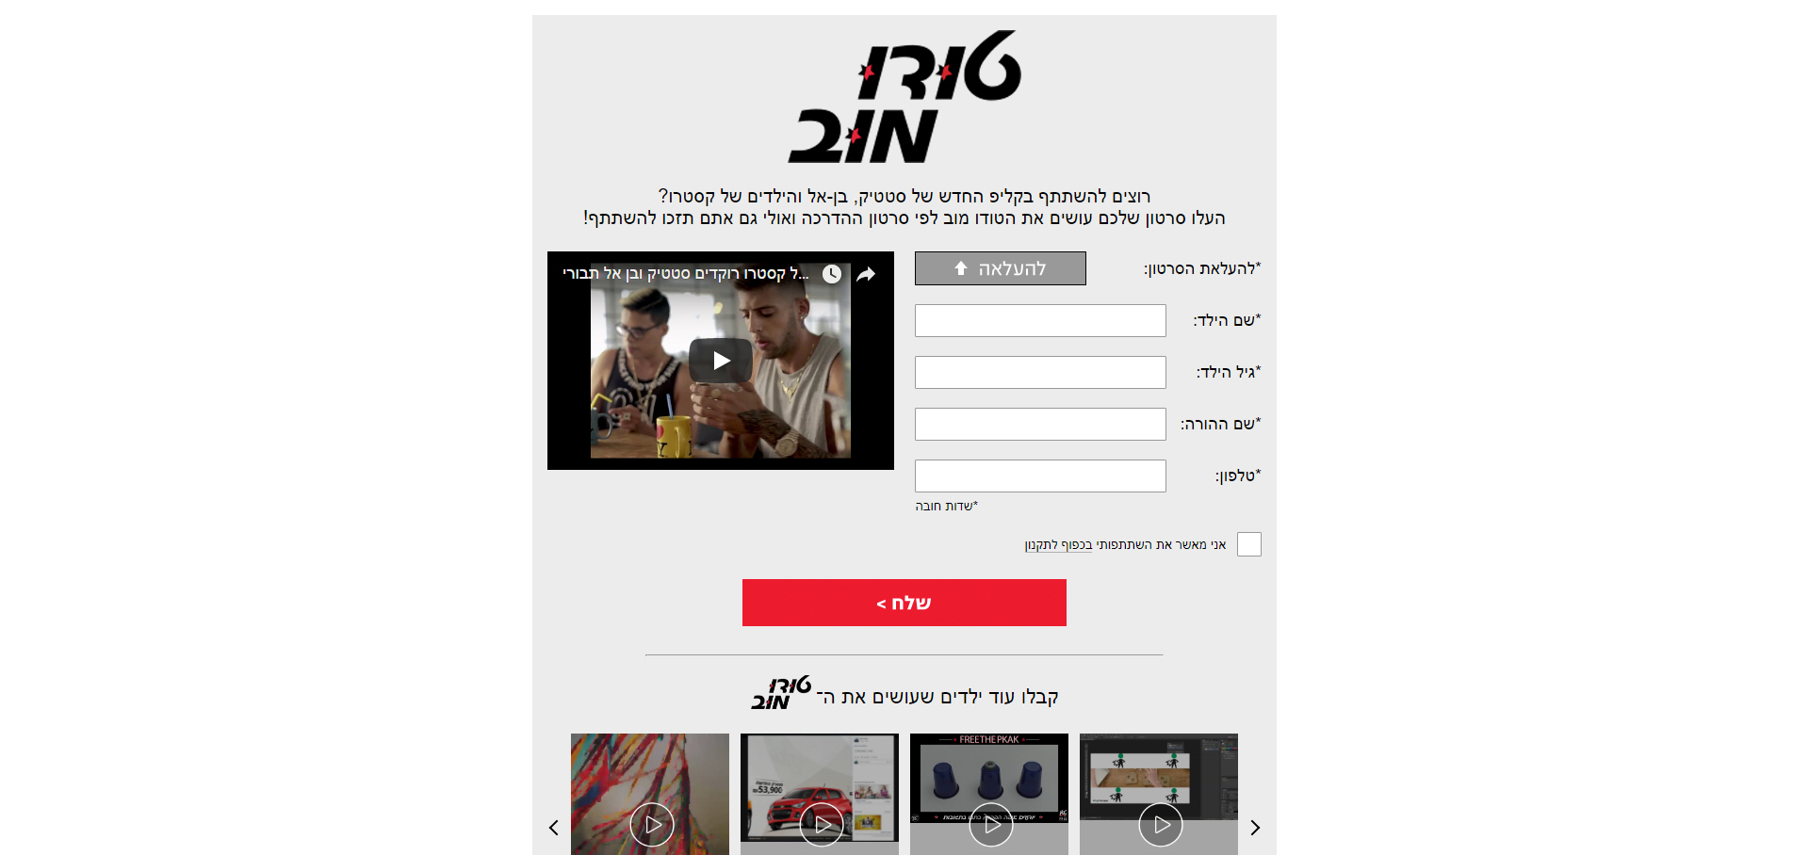Focus the parent's name field שם ההורה
The image size is (1809, 855).
coord(1040,424)
